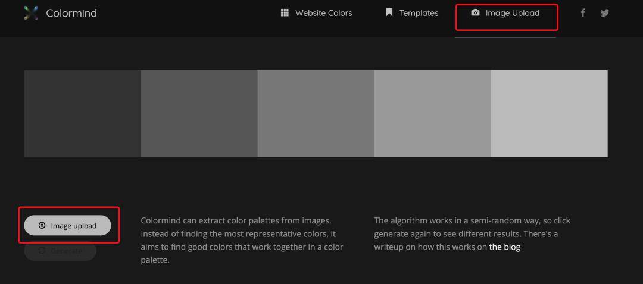643x284 pixels.
Task: Open the Website Colors menu item
Action: (x=323, y=13)
